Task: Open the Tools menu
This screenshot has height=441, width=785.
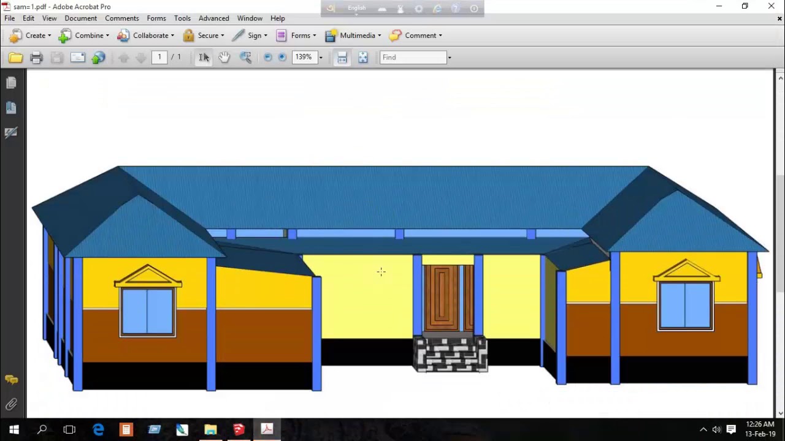Action: 182,18
